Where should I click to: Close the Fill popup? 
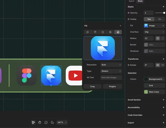point(120,26)
